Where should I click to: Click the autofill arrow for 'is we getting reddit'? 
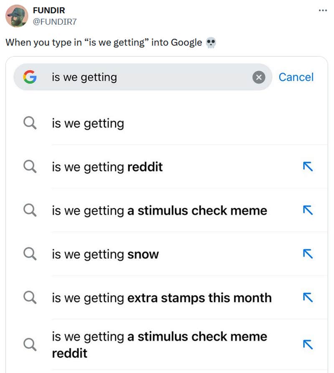308,166
